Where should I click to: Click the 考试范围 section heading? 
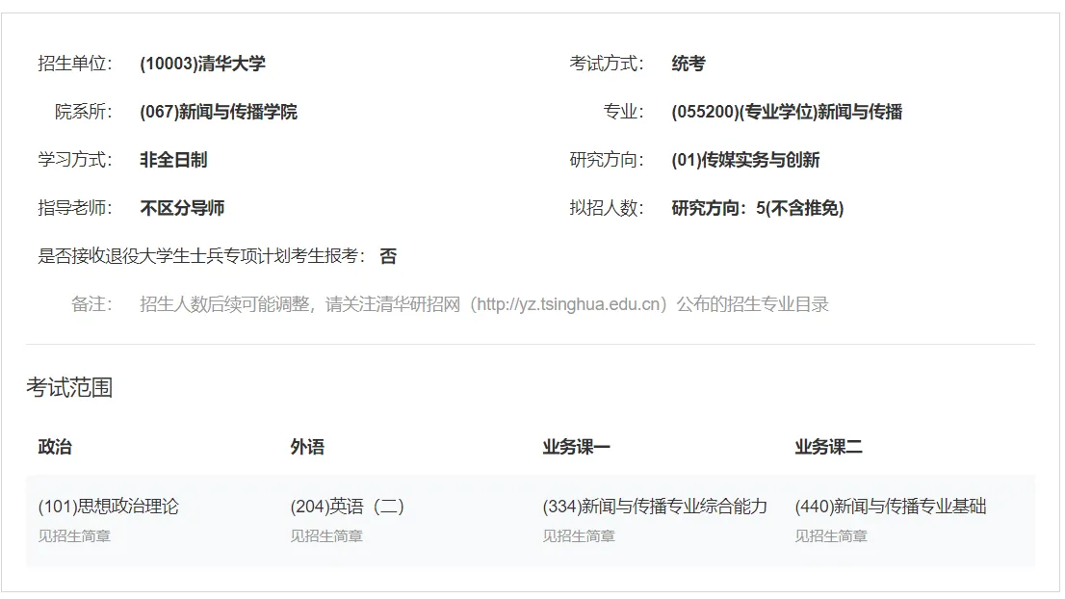point(69,388)
